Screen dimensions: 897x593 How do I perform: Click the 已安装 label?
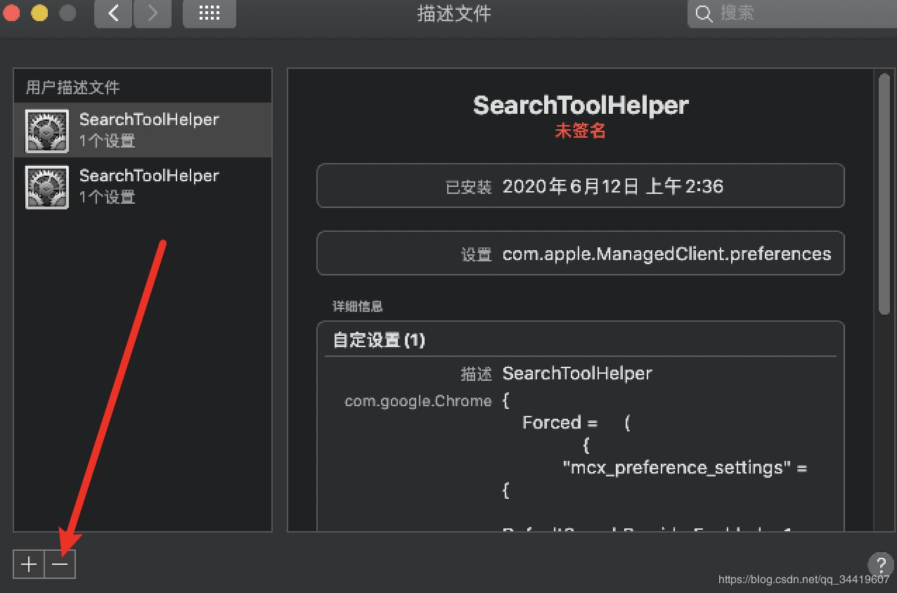click(x=469, y=188)
